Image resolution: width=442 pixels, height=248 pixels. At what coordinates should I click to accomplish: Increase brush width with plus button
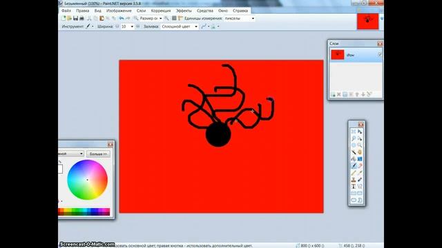[x=137, y=26]
